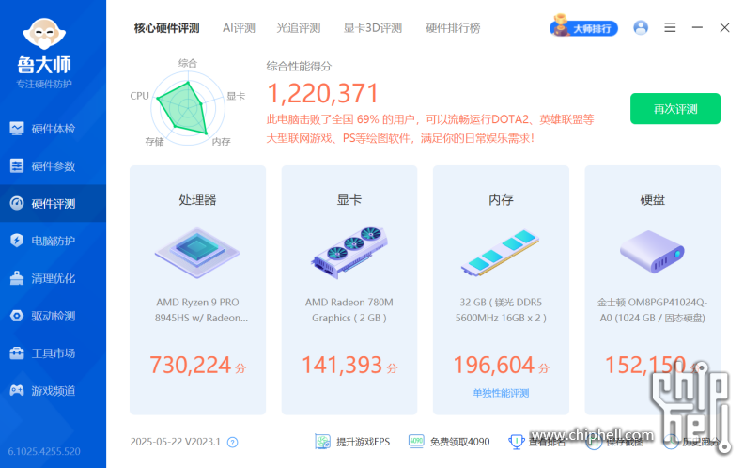Click the help question mark icon
744x468 pixels.
(233, 443)
